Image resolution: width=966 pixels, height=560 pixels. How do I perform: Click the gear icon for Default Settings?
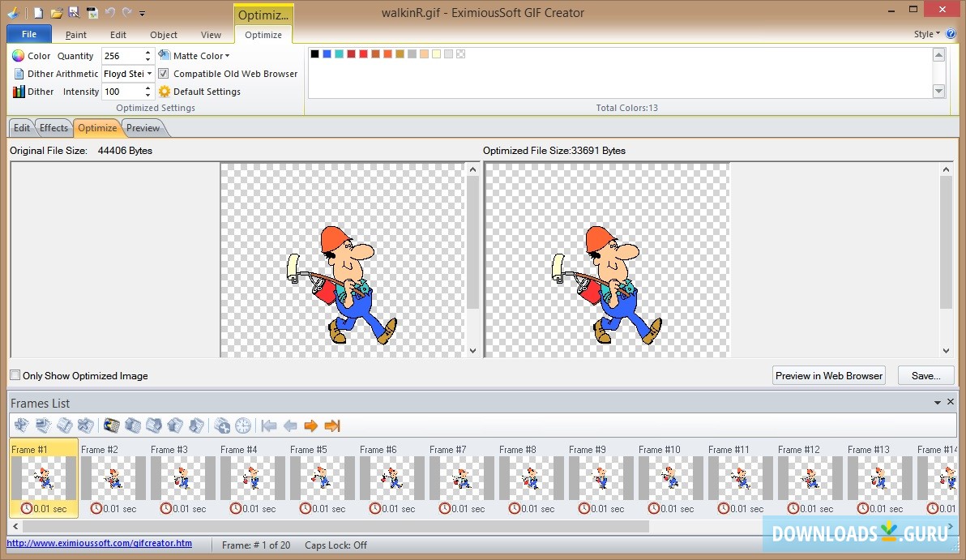click(x=165, y=92)
